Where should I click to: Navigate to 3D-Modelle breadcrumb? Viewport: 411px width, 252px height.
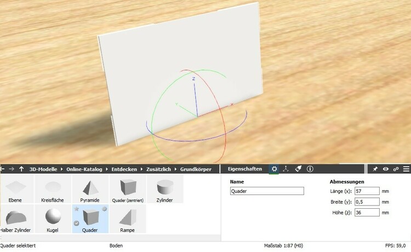pos(43,169)
